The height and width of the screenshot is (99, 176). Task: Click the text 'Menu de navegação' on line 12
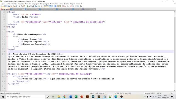pyautogui.click(x=29, y=34)
